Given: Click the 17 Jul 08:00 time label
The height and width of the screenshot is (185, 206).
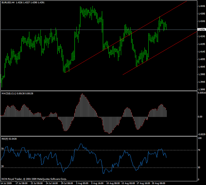Looking at the screenshot, I should click(x=21, y=183).
